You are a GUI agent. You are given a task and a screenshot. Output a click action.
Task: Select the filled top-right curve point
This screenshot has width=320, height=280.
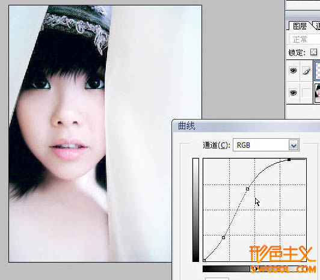coord(289,160)
